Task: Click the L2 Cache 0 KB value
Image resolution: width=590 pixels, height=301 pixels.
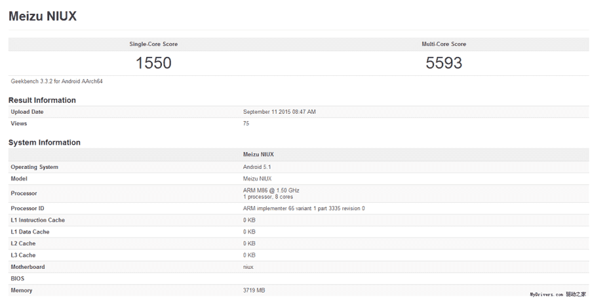Action: 249,243
